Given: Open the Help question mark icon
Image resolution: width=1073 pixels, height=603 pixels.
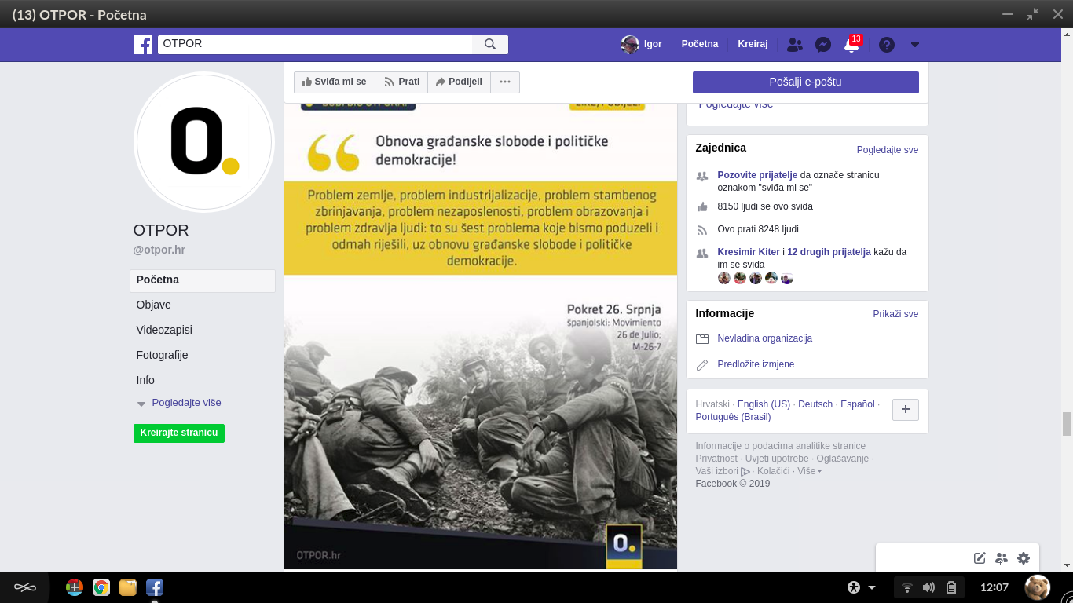Looking at the screenshot, I should [x=886, y=44].
